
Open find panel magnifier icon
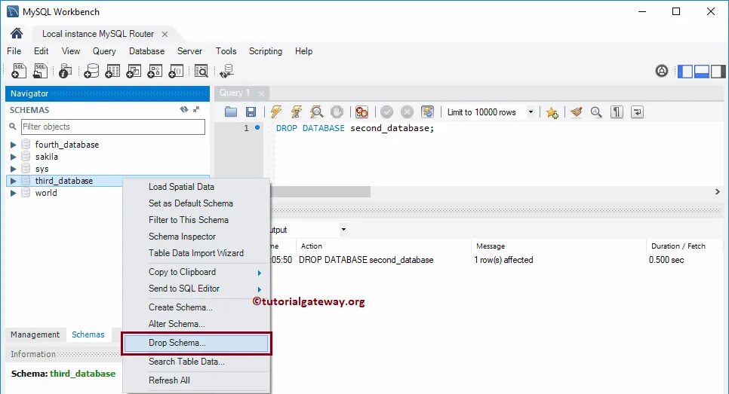coord(596,111)
